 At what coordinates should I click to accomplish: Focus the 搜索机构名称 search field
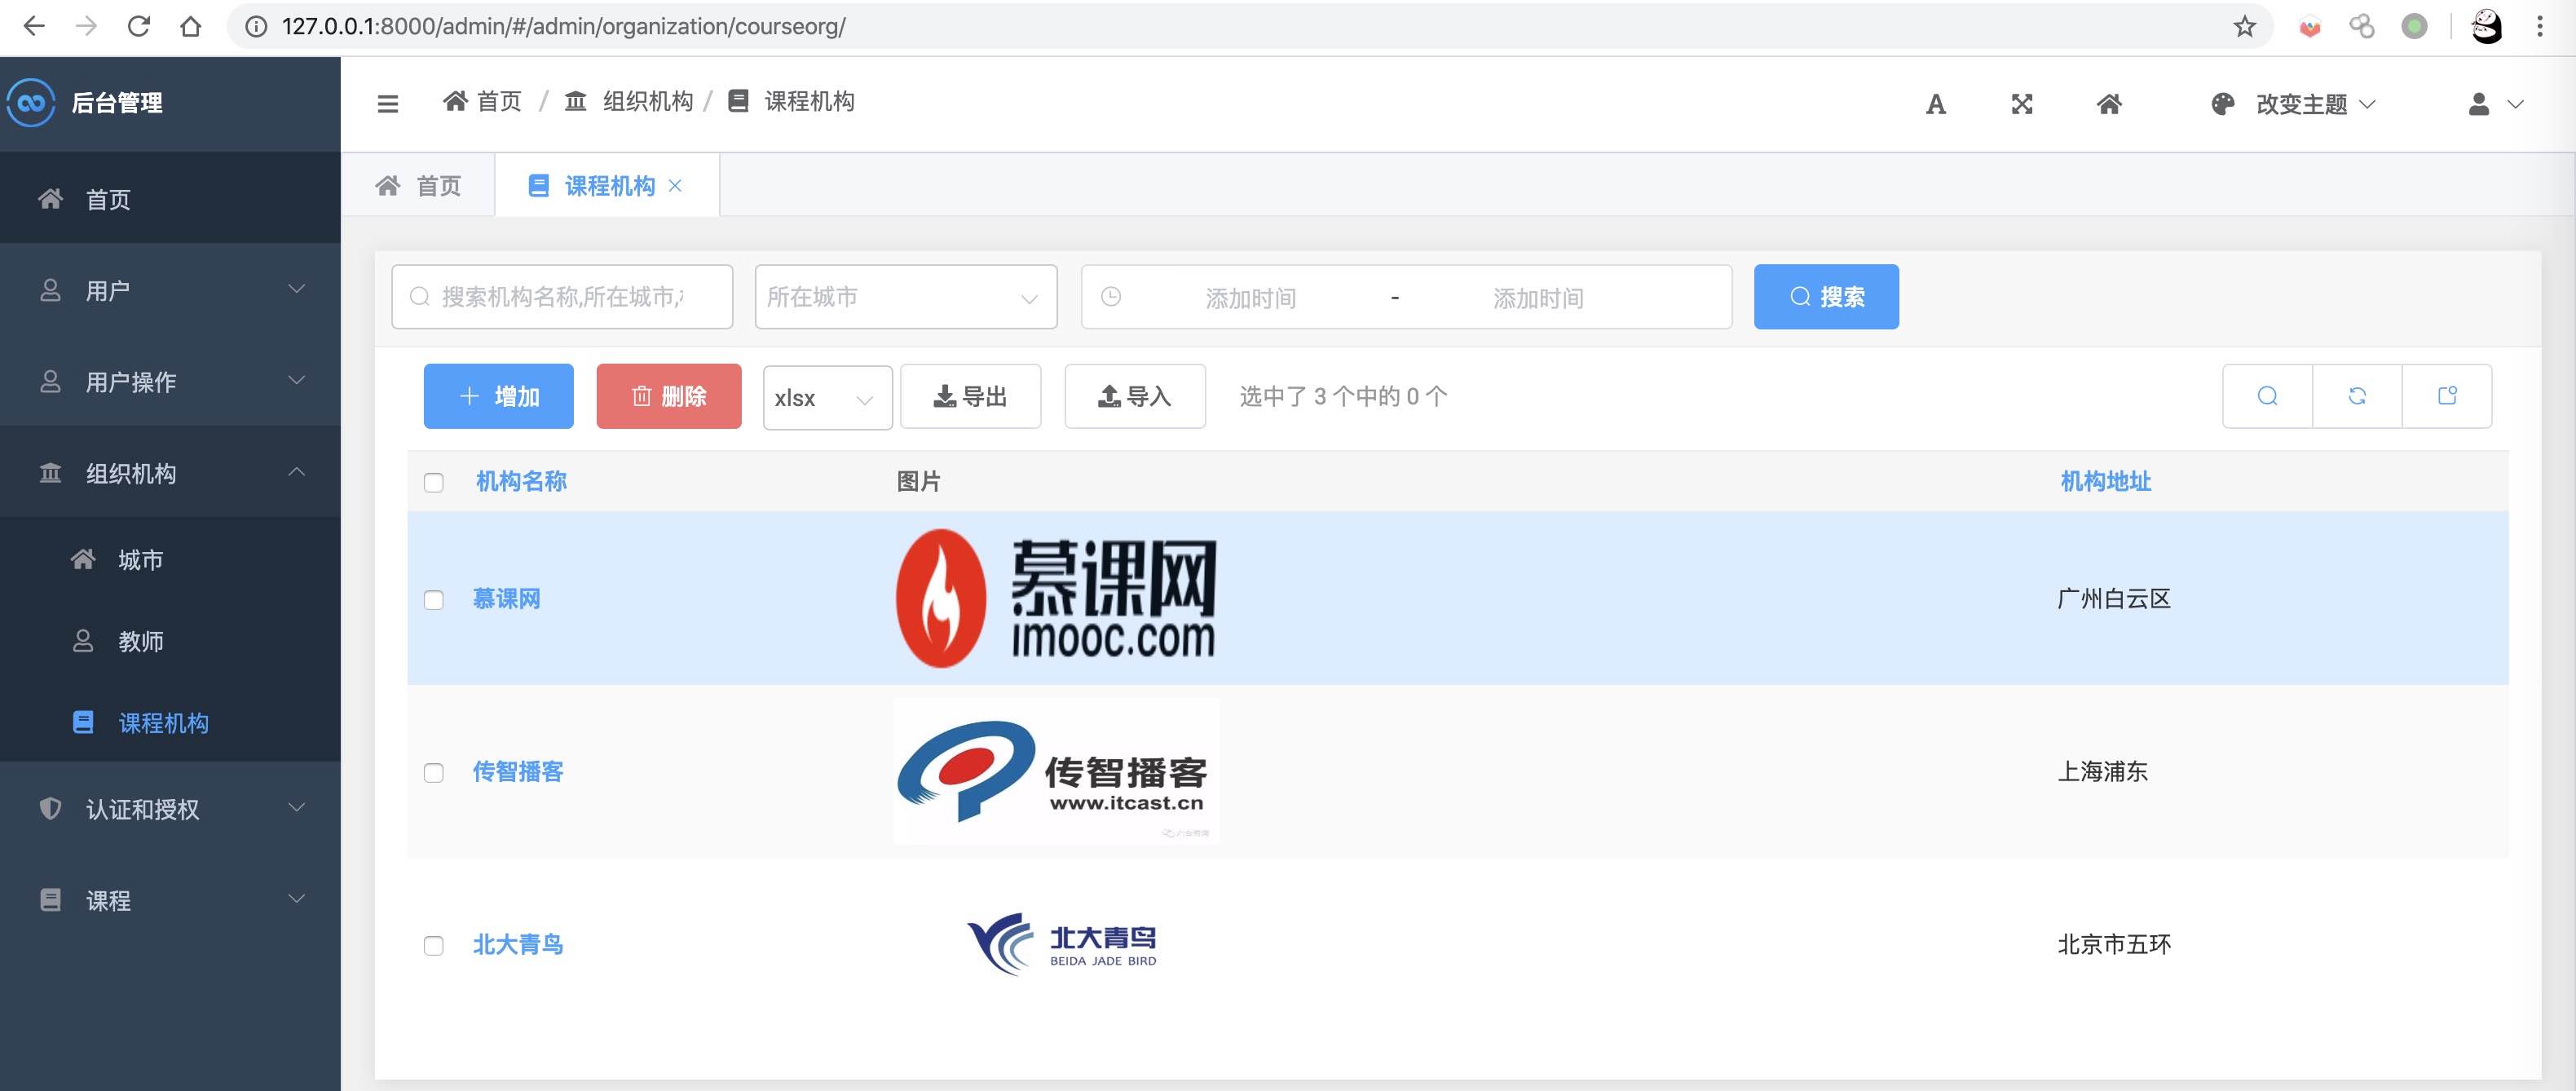pyautogui.click(x=562, y=297)
